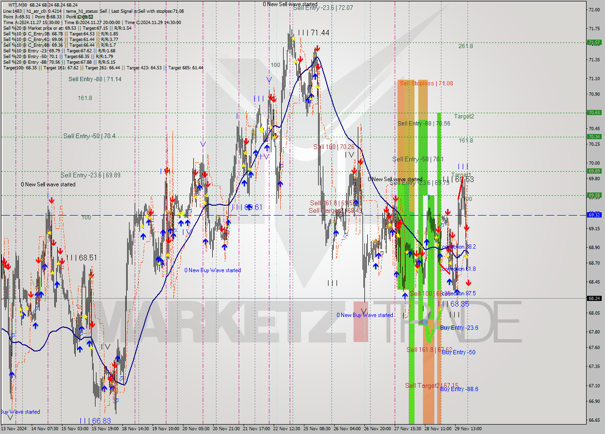This screenshot has height=434, width=605.
Task: Click the '| | | 71.44' wave peak label
Action: click(314, 33)
